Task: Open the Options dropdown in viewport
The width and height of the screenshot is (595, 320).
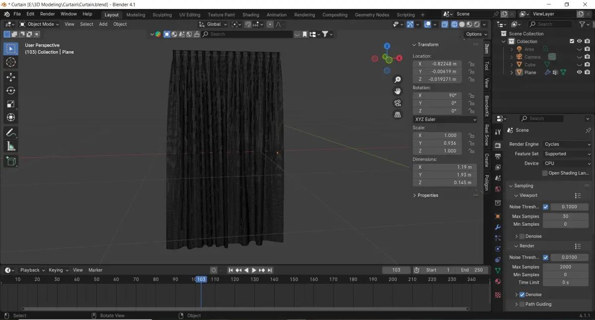Action: (x=476, y=34)
